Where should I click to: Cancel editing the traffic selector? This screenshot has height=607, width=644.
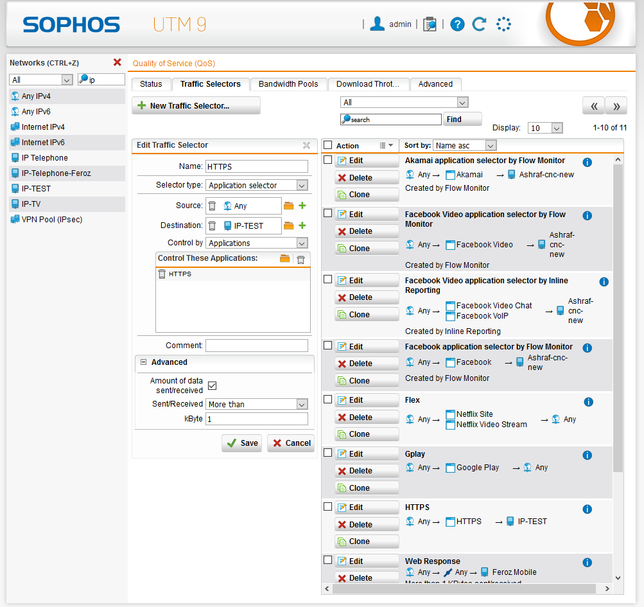click(x=291, y=443)
